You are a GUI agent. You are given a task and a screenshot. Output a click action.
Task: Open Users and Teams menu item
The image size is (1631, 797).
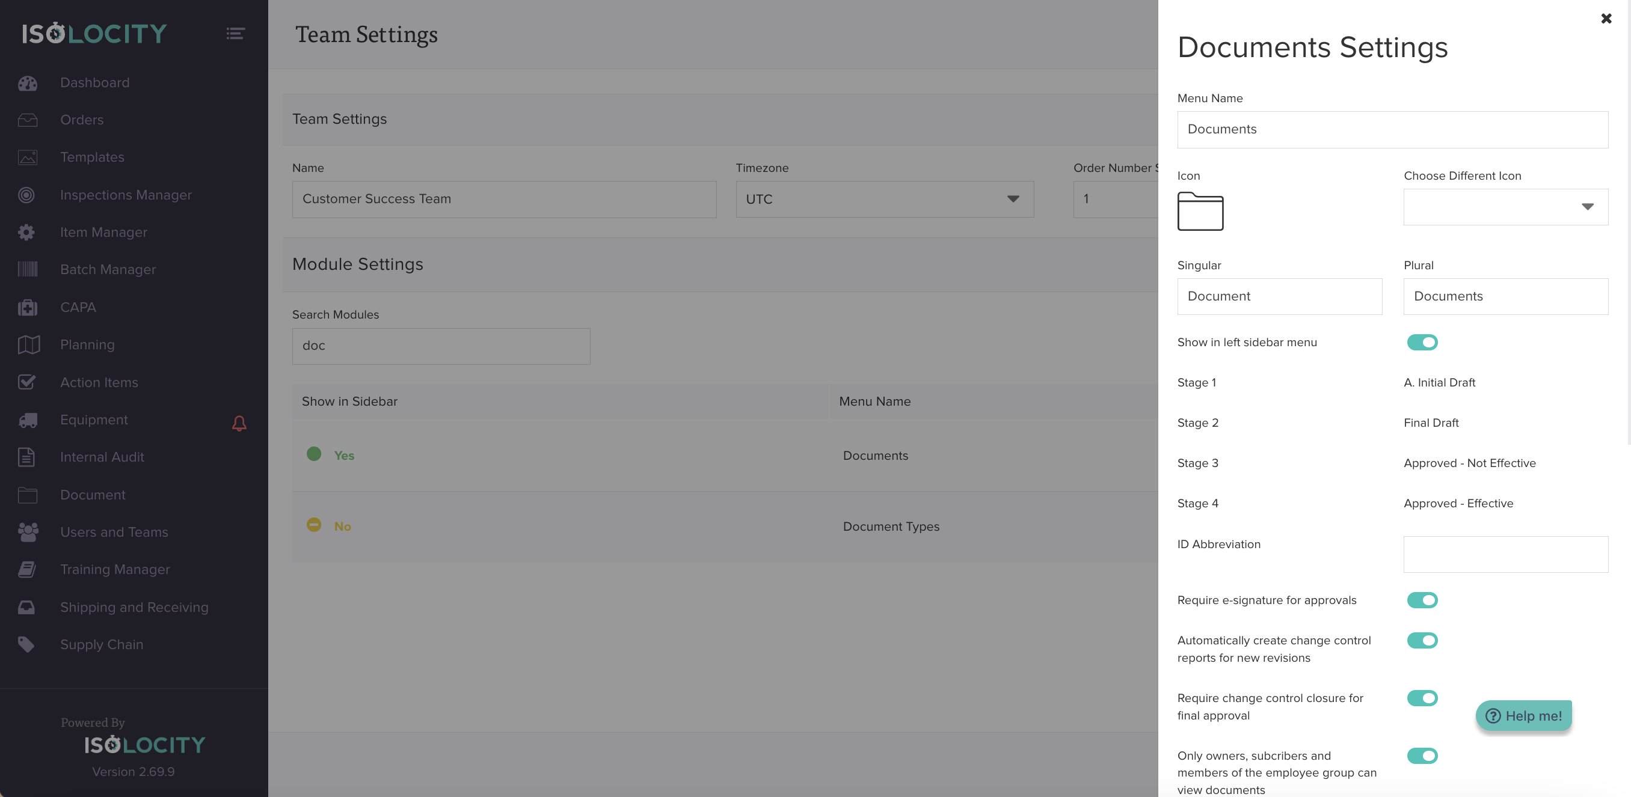tap(114, 532)
